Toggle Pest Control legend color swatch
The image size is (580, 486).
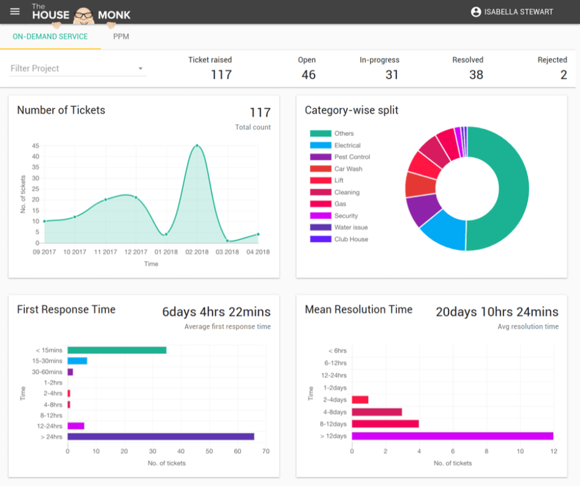320,157
